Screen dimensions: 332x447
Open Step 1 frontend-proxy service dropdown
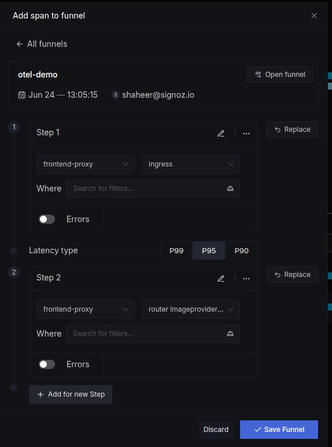click(x=86, y=164)
